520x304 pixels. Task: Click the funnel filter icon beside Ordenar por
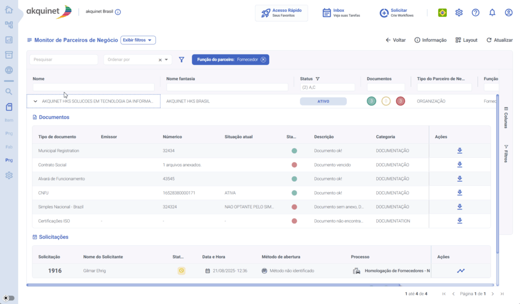pos(181,60)
